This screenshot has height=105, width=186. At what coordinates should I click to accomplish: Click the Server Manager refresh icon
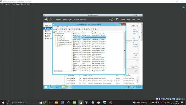click(112, 20)
